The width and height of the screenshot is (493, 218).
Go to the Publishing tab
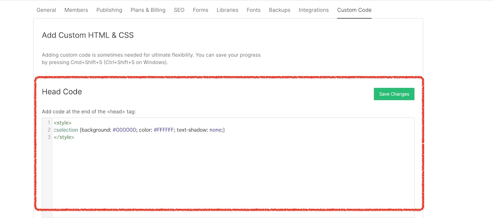click(109, 10)
